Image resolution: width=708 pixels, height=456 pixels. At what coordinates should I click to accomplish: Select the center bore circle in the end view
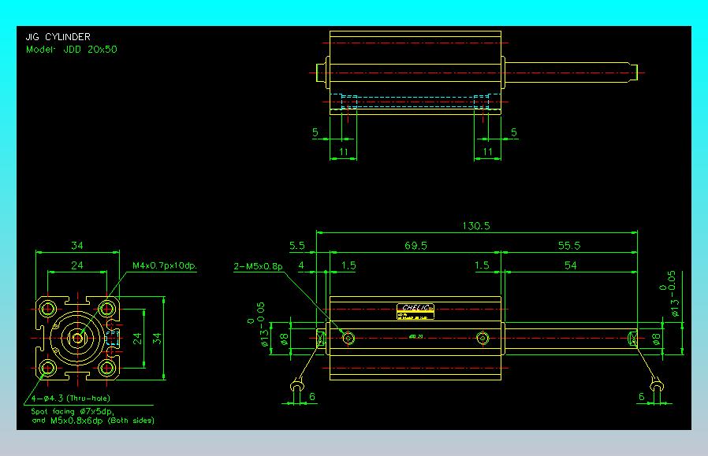pos(77,338)
